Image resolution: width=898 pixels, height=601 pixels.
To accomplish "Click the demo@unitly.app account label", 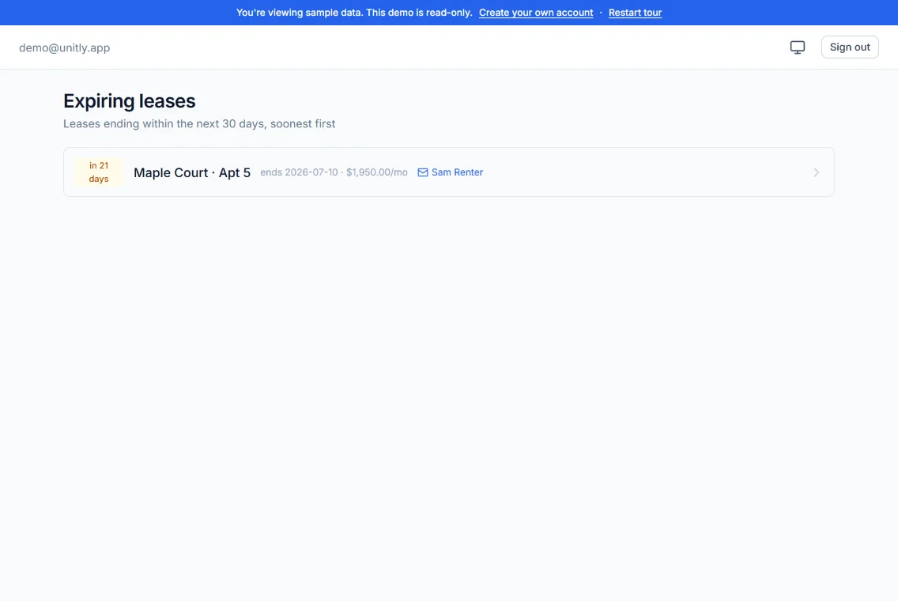I will coord(65,47).
